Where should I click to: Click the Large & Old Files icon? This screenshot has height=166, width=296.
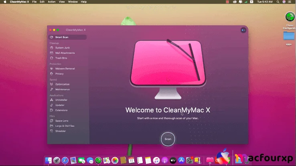click(51, 126)
